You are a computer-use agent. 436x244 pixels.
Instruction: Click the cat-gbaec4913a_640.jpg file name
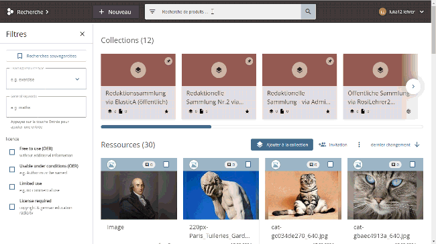382,231
